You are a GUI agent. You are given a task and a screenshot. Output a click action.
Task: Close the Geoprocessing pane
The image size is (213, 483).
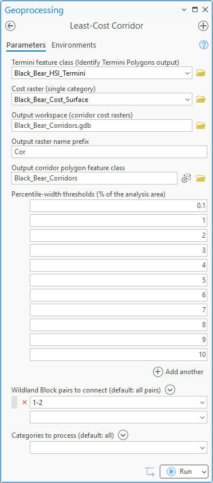coord(205,10)
